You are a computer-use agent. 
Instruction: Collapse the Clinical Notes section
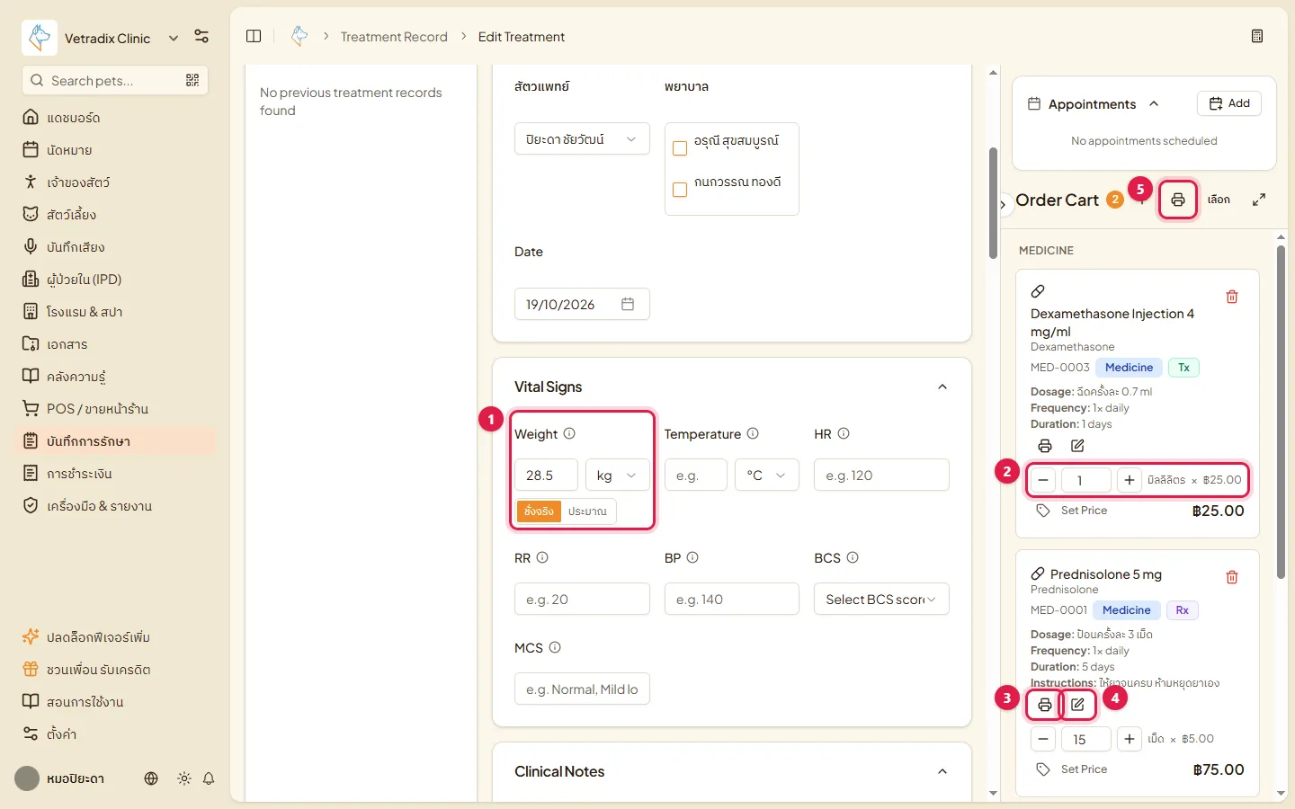[942, 771]
